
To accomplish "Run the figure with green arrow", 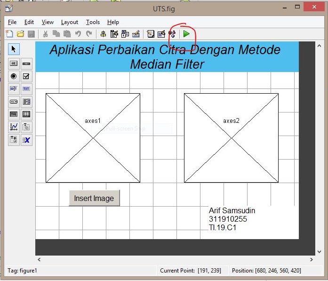I will click(x=186, y=34).
